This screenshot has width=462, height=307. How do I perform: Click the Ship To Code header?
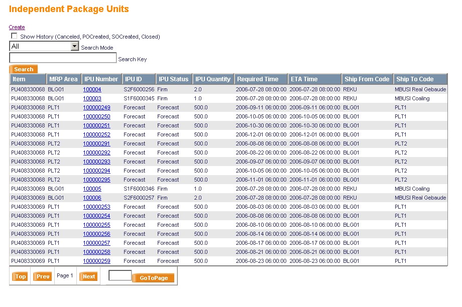420,79
